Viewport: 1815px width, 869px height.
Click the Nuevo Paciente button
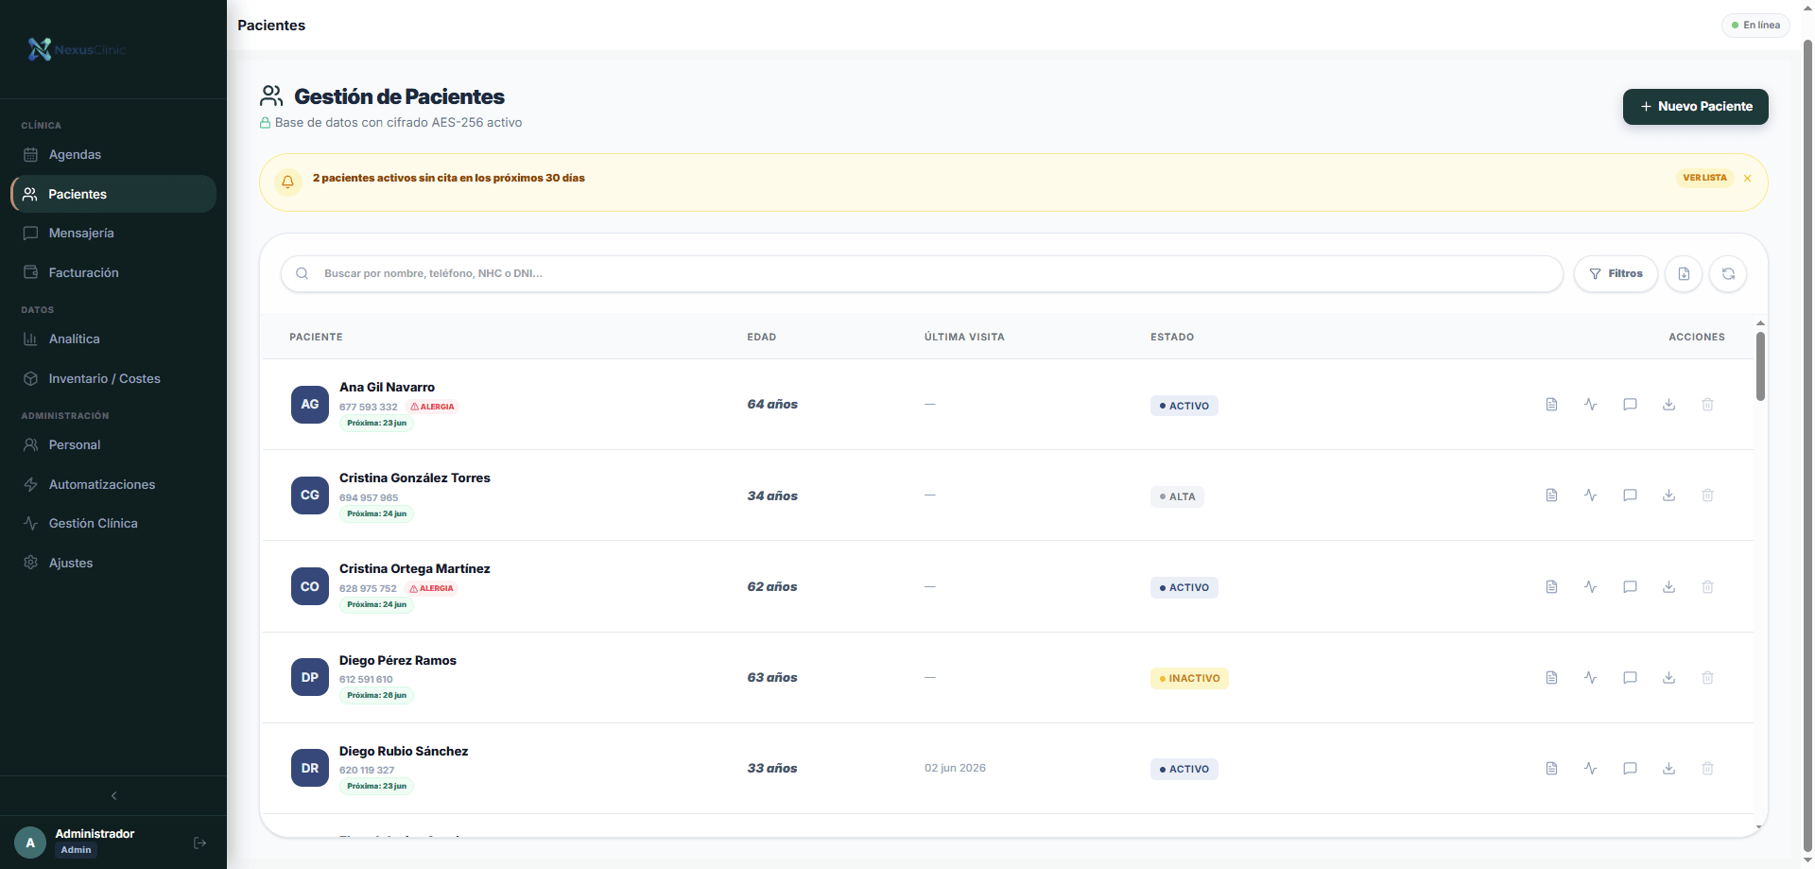pos(1696,107)
